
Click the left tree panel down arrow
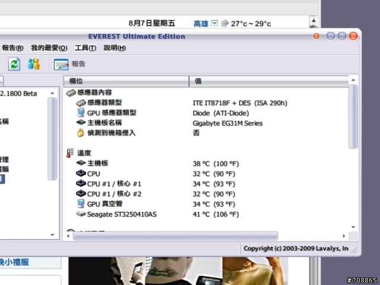pos(52,235)
